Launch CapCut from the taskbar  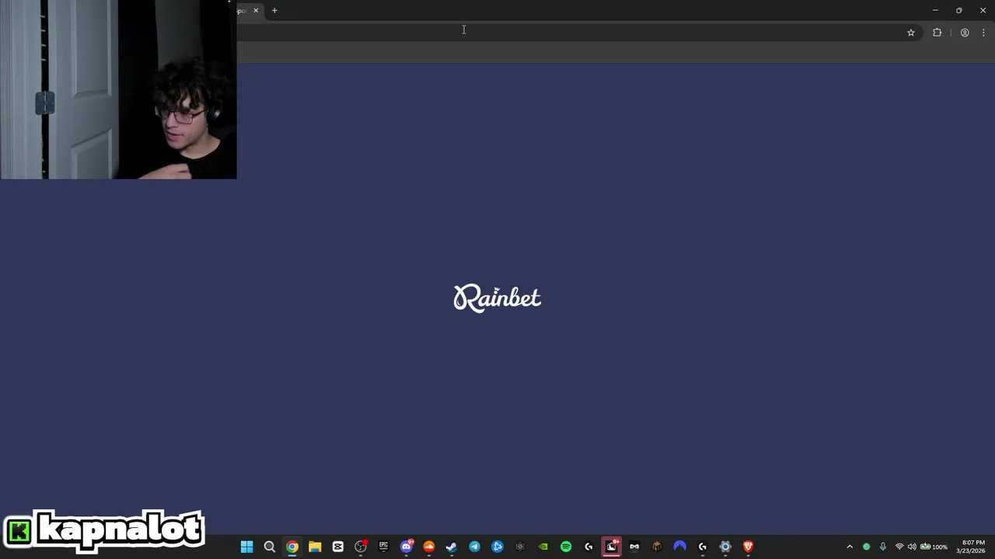338,547
